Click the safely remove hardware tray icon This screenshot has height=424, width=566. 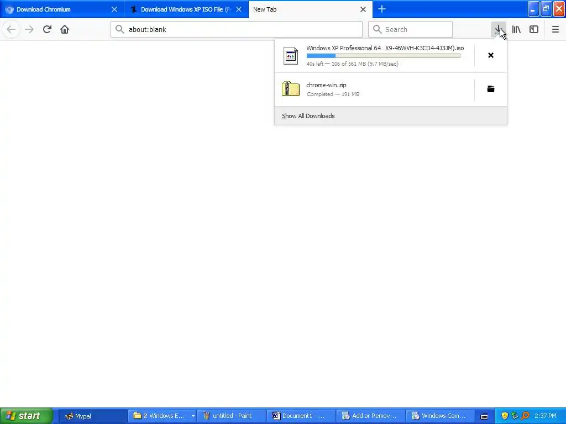click(515, 416)
